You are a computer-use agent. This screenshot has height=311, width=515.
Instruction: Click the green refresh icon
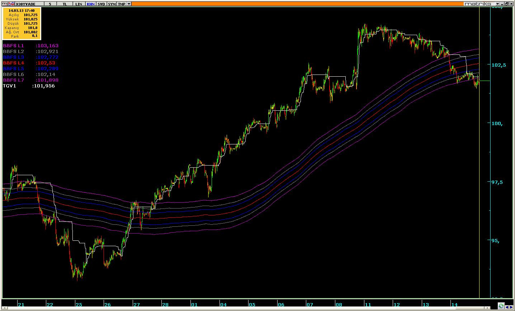click(501, 306)
